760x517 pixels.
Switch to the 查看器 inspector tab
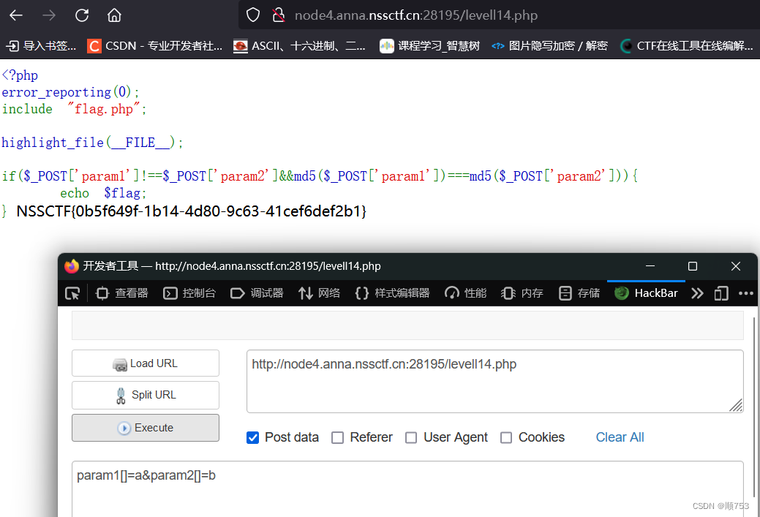click(122, 293)
